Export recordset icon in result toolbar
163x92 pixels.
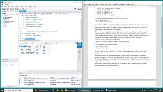(x=46, y=43)
